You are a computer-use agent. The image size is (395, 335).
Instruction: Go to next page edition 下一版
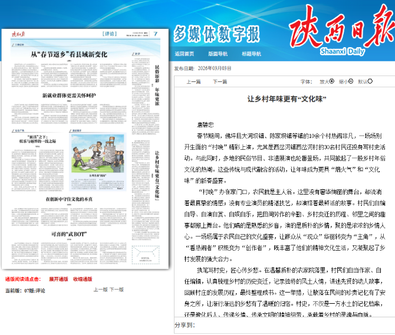coord(117,290)
